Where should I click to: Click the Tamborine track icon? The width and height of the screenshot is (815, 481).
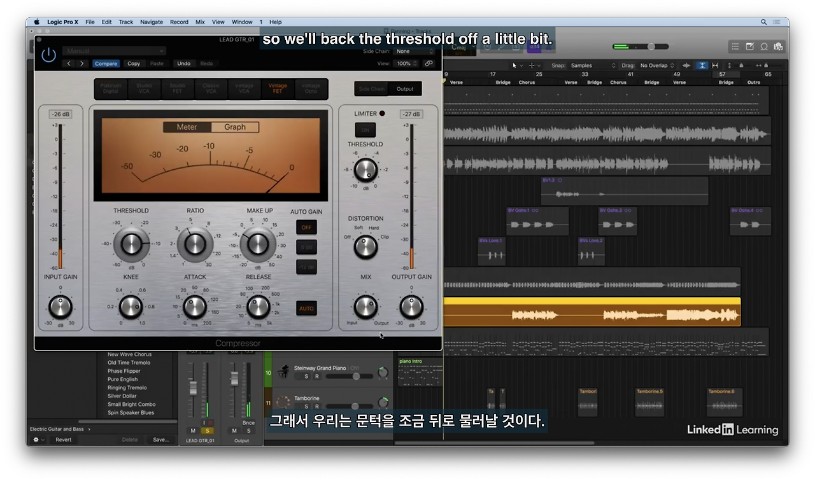(x=283, y=402)
